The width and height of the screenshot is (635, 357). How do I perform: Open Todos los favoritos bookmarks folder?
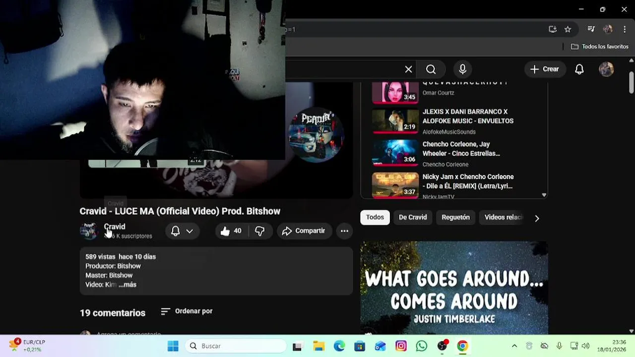click(600, 47)
